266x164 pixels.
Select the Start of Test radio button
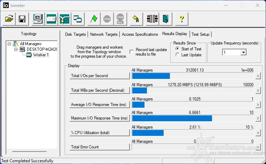[178, 49]
